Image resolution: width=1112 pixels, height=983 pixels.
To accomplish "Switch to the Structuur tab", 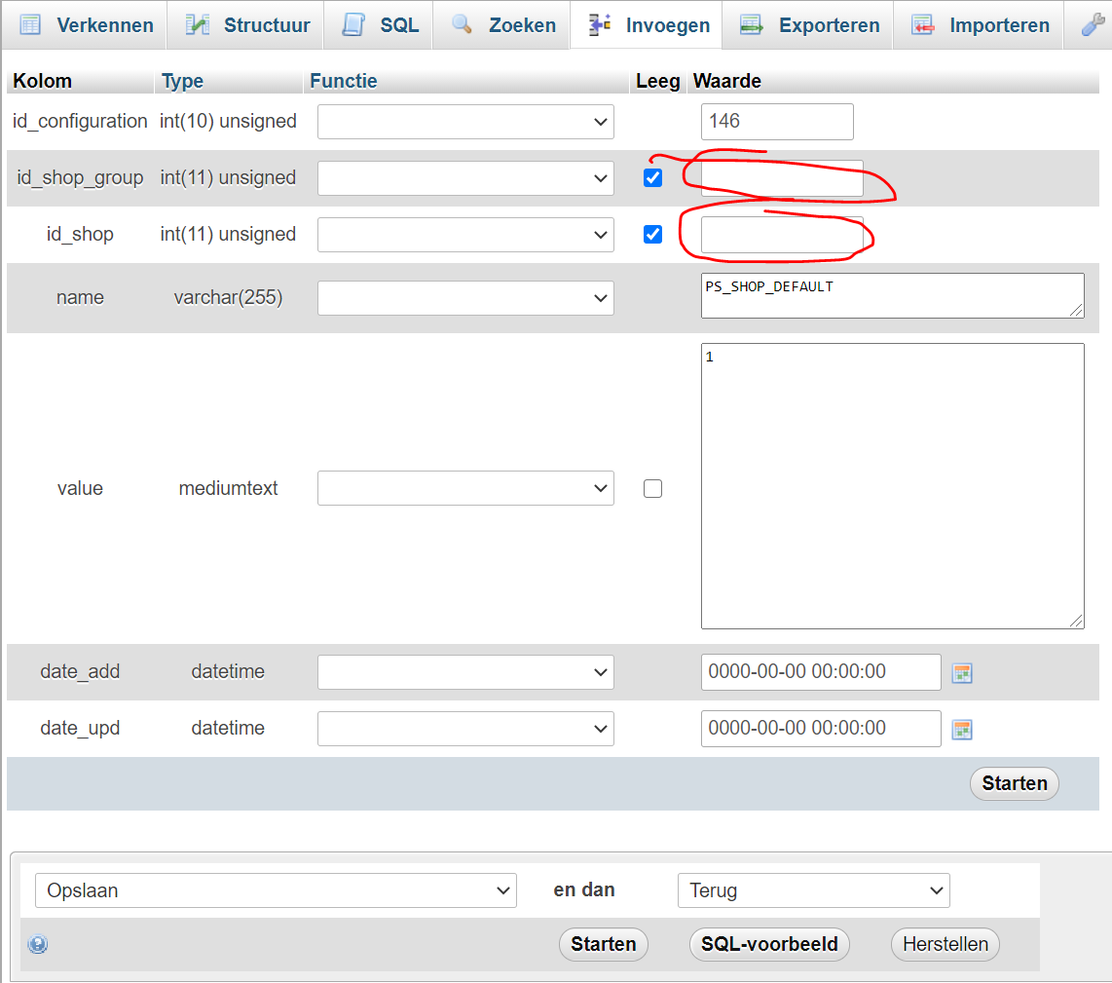I will click(245, 24).
